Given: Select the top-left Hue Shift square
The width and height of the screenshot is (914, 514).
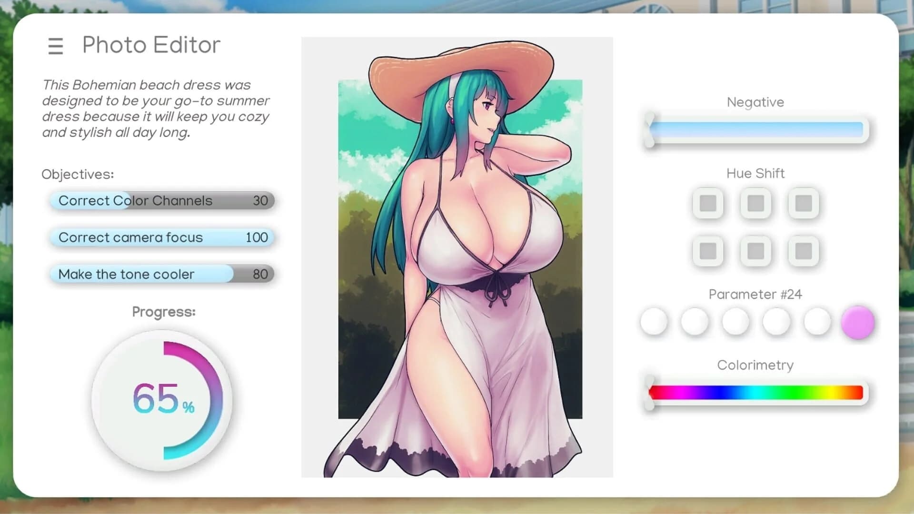Looking at the screenshot, I should (x=707, y=203).
